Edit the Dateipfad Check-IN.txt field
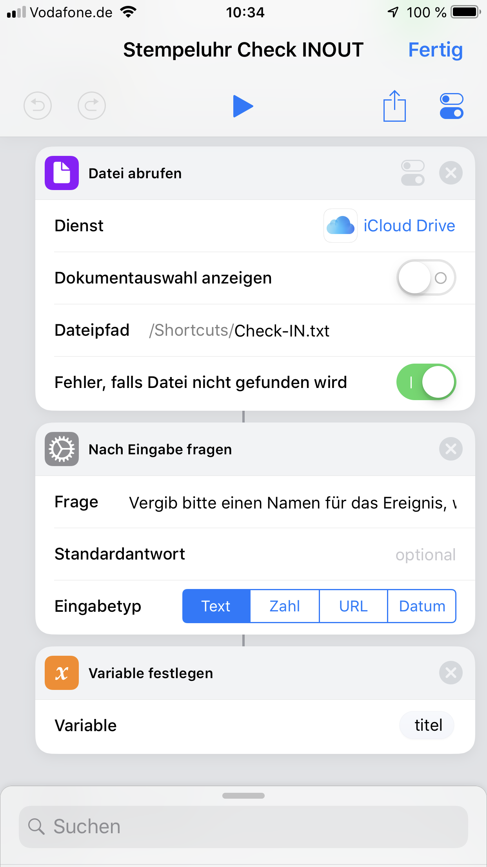Viewport: 487px width, 867px height. click(x=282, y=331)
